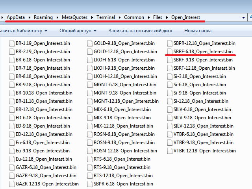
Task: Select the SBRF-6.18_Open_Interest.bin file icon
Action: pos(170,52)
